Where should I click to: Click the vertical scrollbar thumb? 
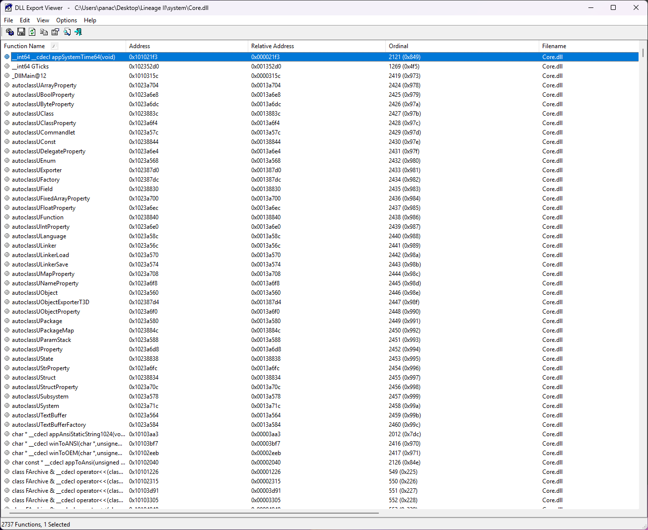click(x=643, y=53)
